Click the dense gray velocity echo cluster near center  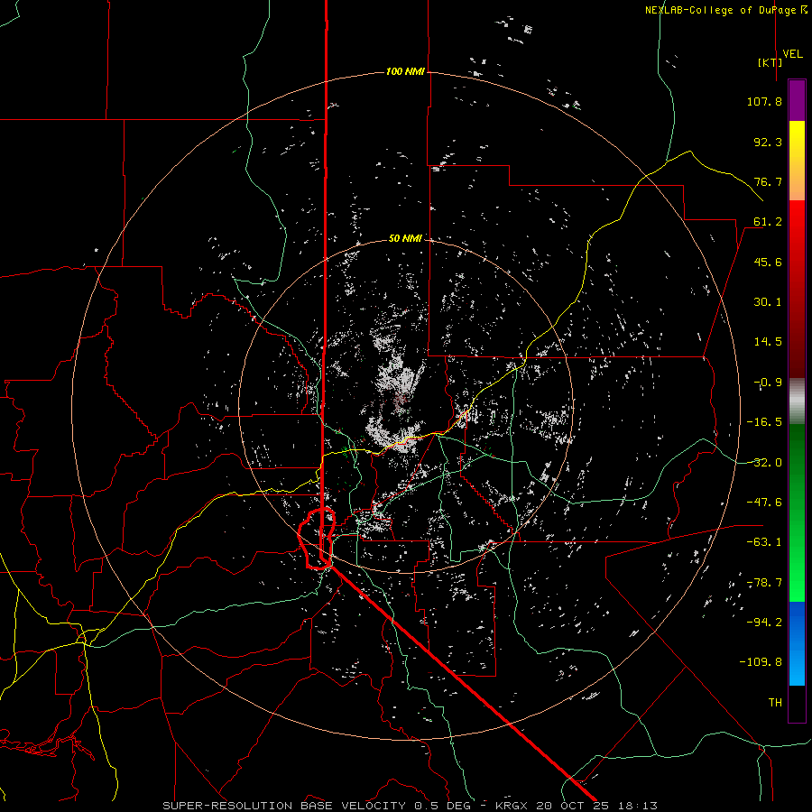[396, 393]
